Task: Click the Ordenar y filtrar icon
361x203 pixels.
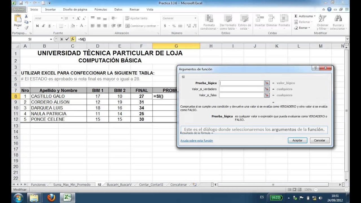Action: point(322,19)
